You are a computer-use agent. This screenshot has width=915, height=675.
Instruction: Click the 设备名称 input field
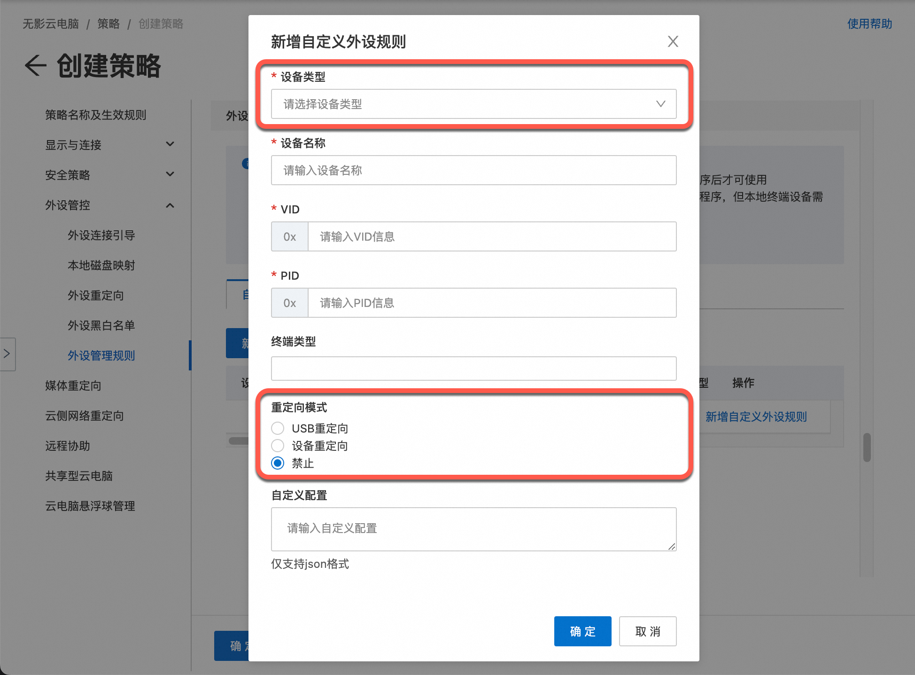coord(473,170)
